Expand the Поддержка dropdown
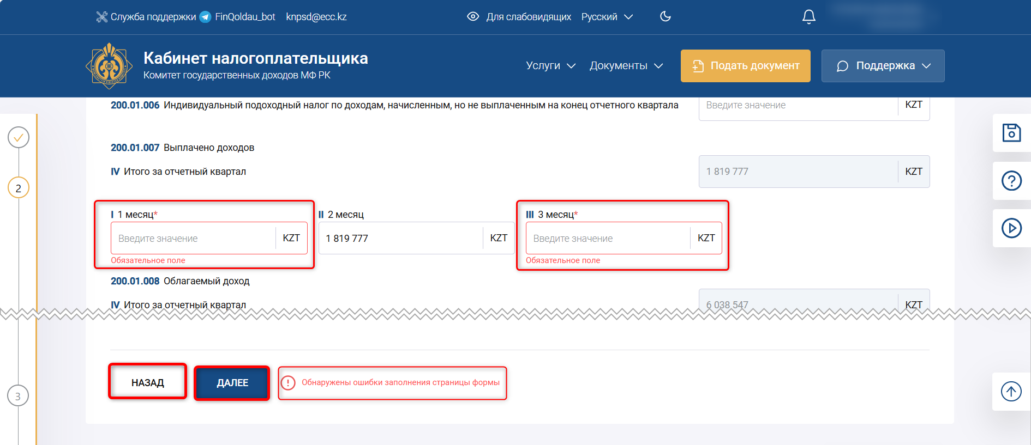This screenshot has height=445, width=1031. point(883,66)
